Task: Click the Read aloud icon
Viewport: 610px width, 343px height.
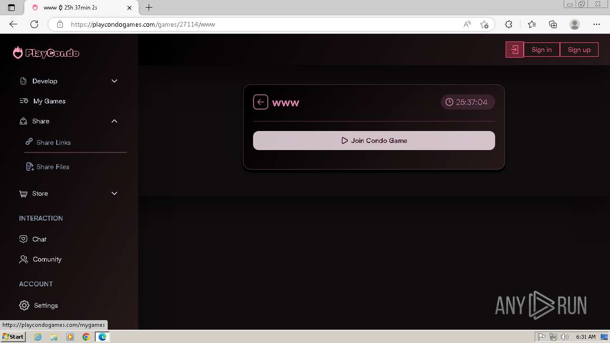Action: [467, 24]
